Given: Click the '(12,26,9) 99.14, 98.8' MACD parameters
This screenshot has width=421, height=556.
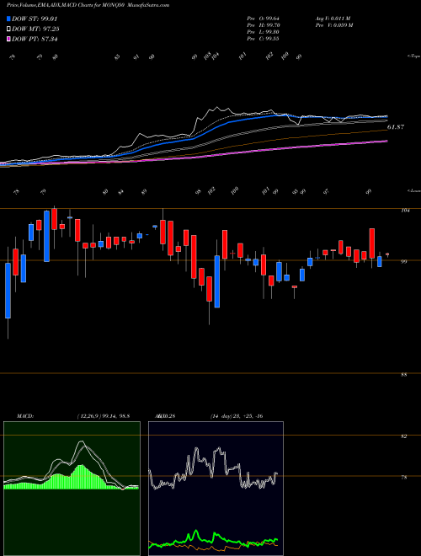Looking at the screenshot, I should click(x=103, y=416).
